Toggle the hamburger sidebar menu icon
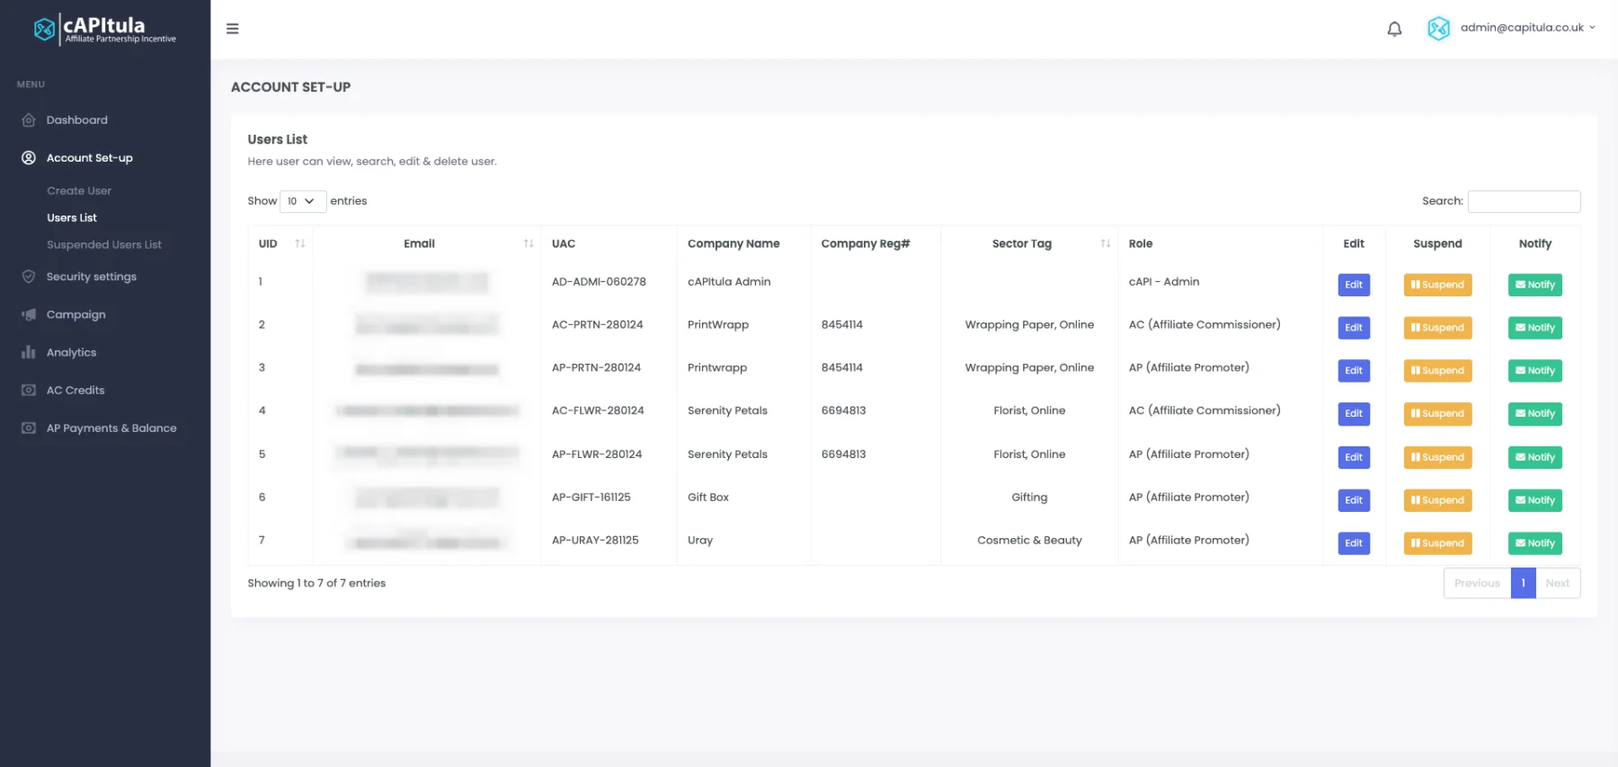Screen dimensions: 1618x767 [x=233, y=29]
